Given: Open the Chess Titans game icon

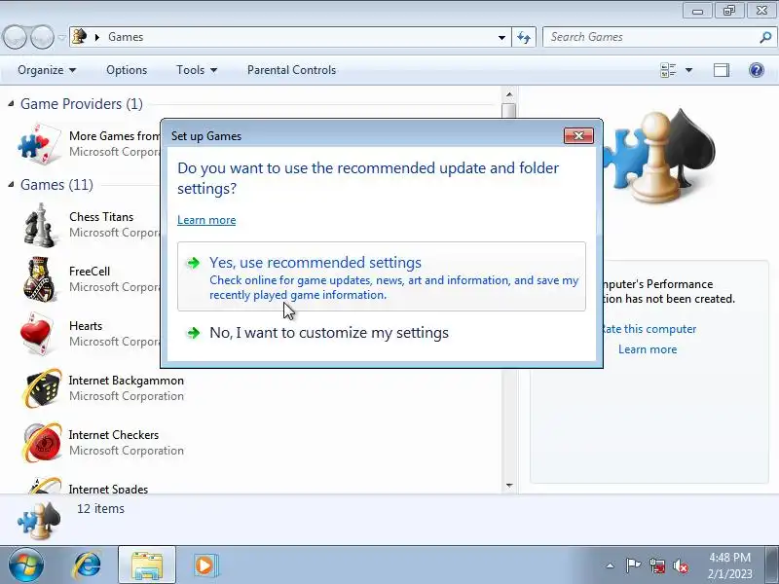Looking at the screenshot, I should click(x=40, y=225).
